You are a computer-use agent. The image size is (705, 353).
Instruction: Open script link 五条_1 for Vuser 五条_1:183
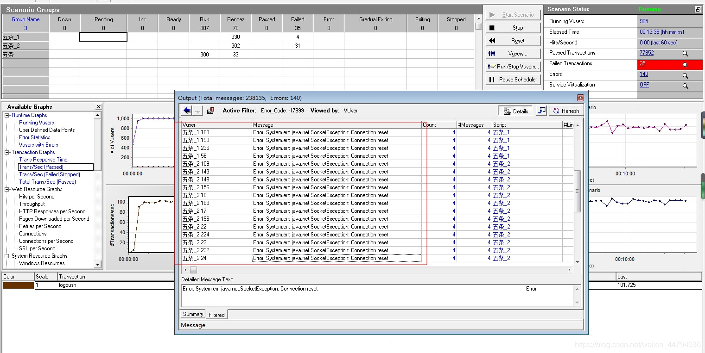click(501, 132)
